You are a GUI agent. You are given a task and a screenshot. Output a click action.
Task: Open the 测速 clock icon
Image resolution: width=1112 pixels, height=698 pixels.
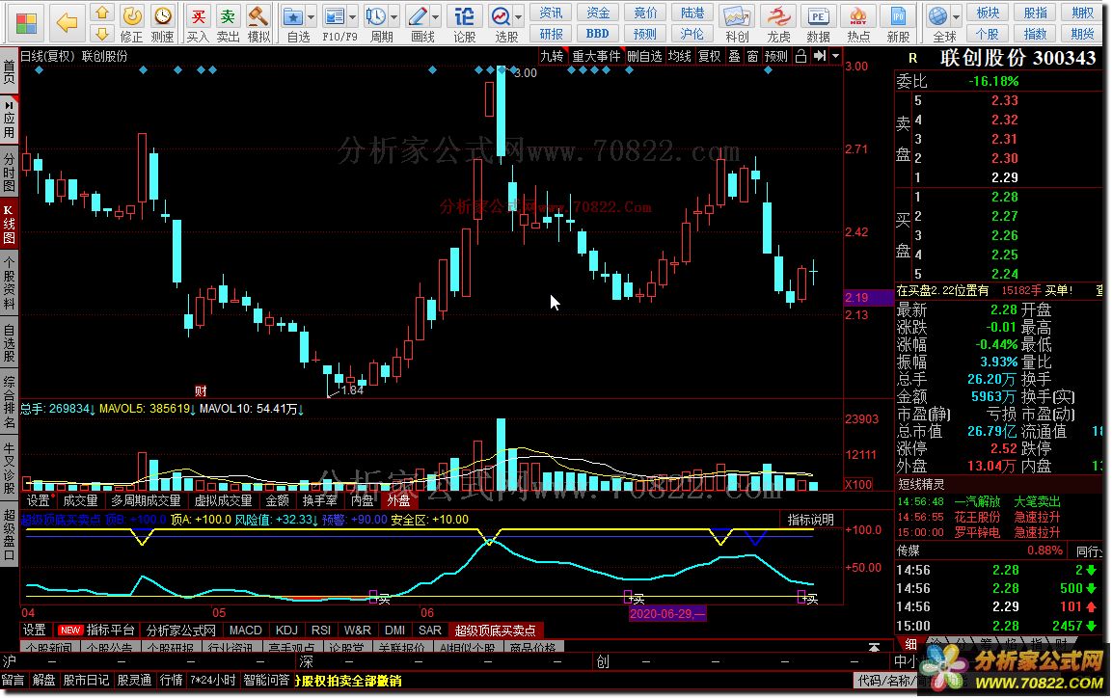162,15
